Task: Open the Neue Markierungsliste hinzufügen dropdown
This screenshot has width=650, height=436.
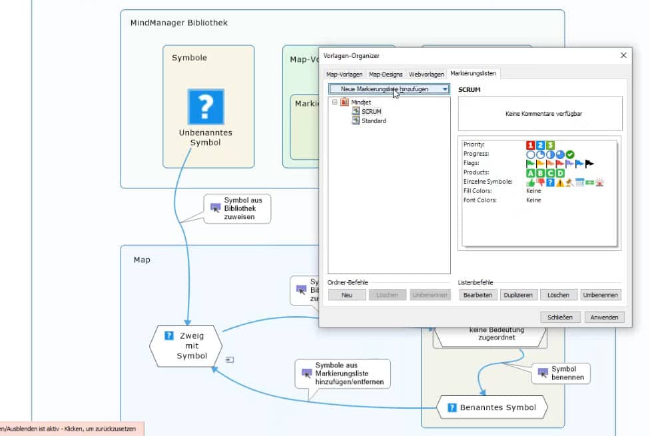Action: point(445,89)
